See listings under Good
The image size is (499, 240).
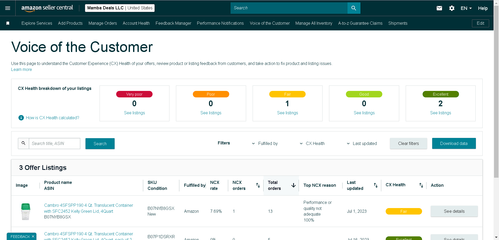click(x=364, y=113)
